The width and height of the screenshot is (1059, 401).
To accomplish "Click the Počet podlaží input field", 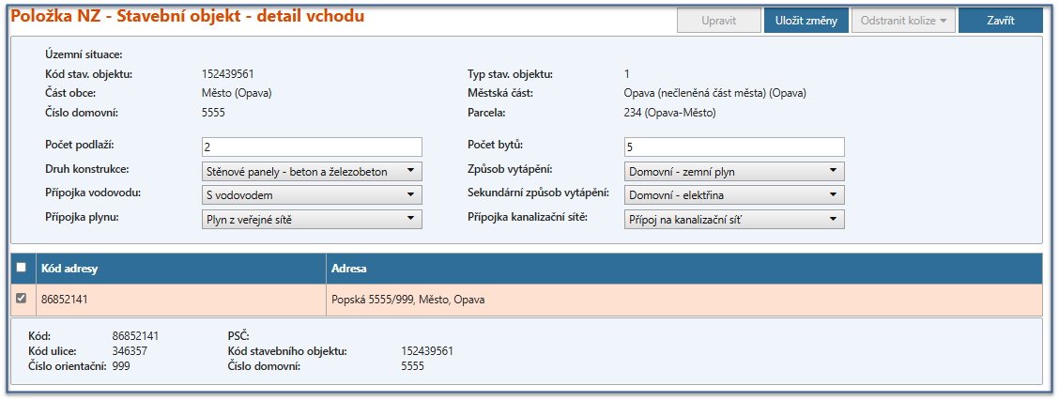I will coord(312,147).
